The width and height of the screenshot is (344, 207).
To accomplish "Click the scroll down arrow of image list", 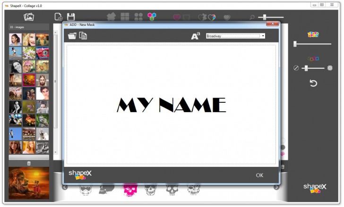I will 55,152.
